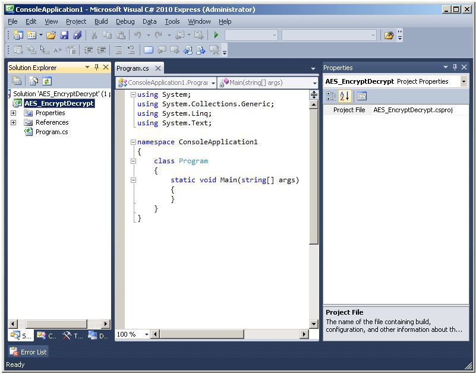
Task: Click the Project File value field
Action: [420, 110]
